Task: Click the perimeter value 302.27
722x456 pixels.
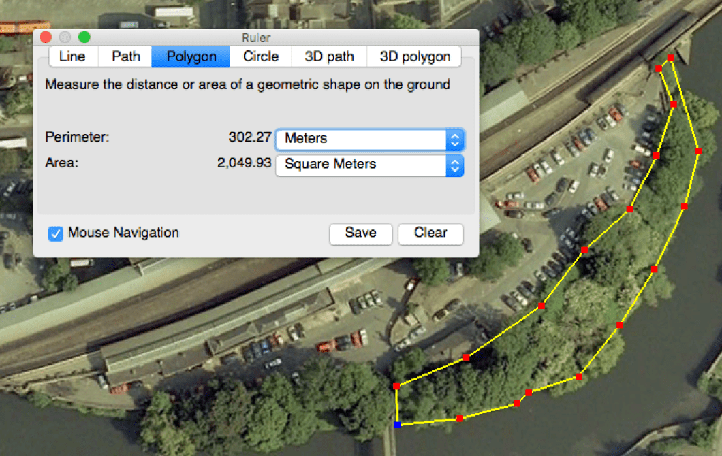Action: (250, 137)
